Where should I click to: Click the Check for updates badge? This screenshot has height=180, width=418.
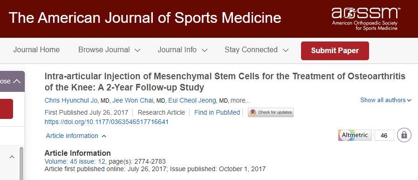[x=271, y=112]
